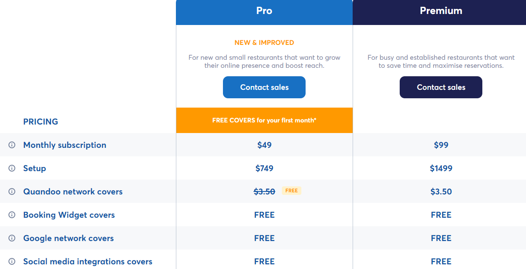Image resolution: width=526 pixels, height=269 pixels.
Task: Click Contact sales under Pro plan
Action: pos(264,87)
